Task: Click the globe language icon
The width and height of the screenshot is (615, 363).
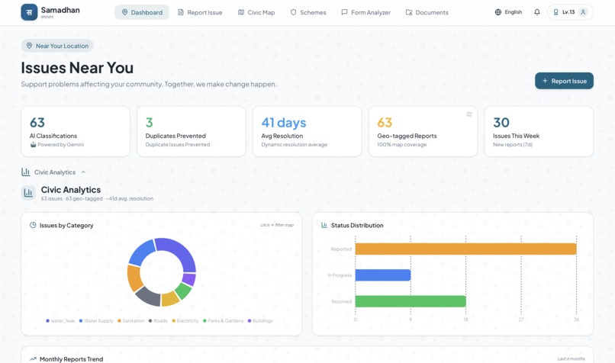Action: pyautogui.click(x=498, y=12)
